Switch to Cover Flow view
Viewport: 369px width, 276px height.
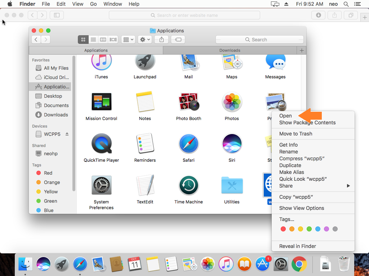[x=113, y=40]
